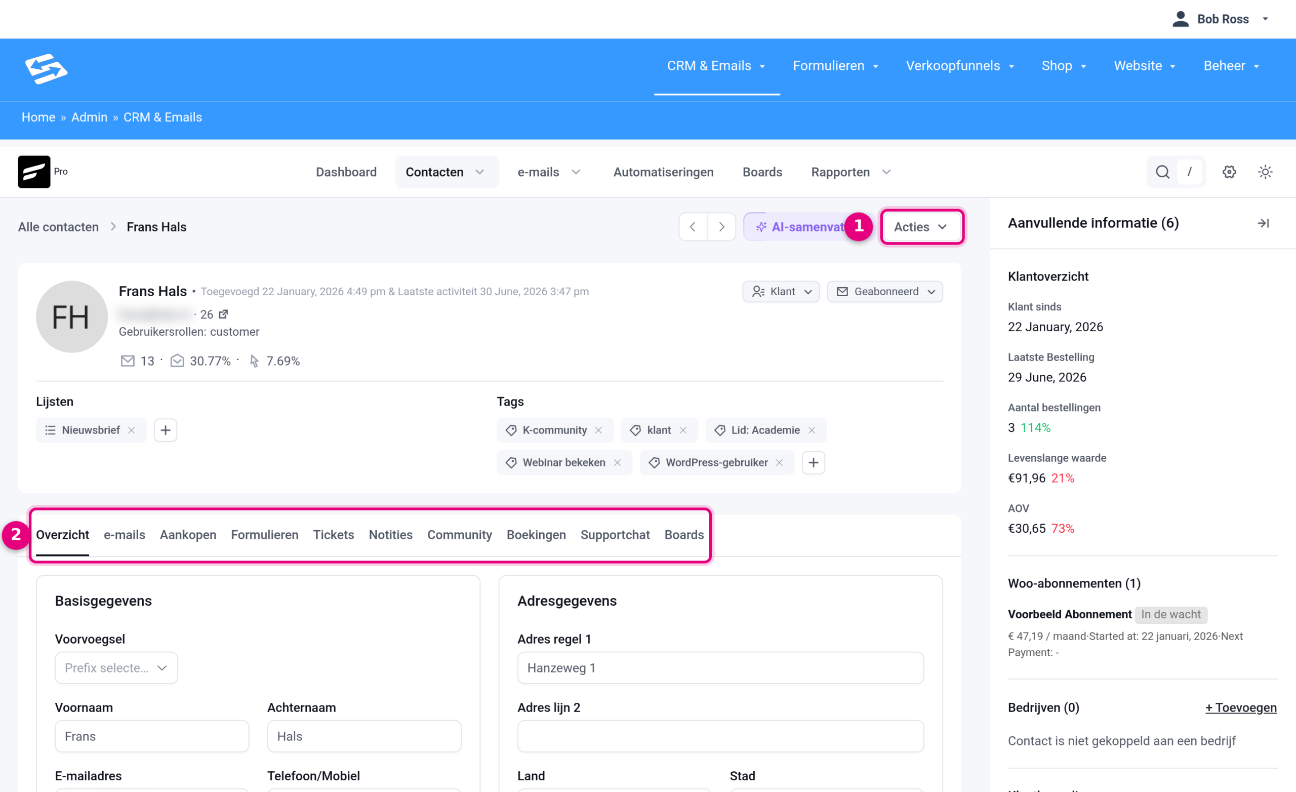This screenshot has width=1296, height=792.
Task: Remove the Lid: Academie tag
Action: tap(812, 430)
